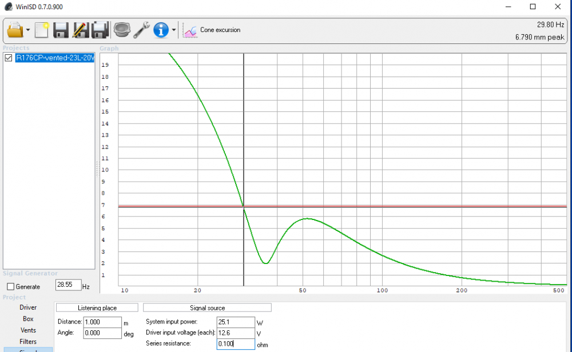572x352 pixels.
Task: Click the save-as pencil floppy icon
Action: [x=81, y=30]
